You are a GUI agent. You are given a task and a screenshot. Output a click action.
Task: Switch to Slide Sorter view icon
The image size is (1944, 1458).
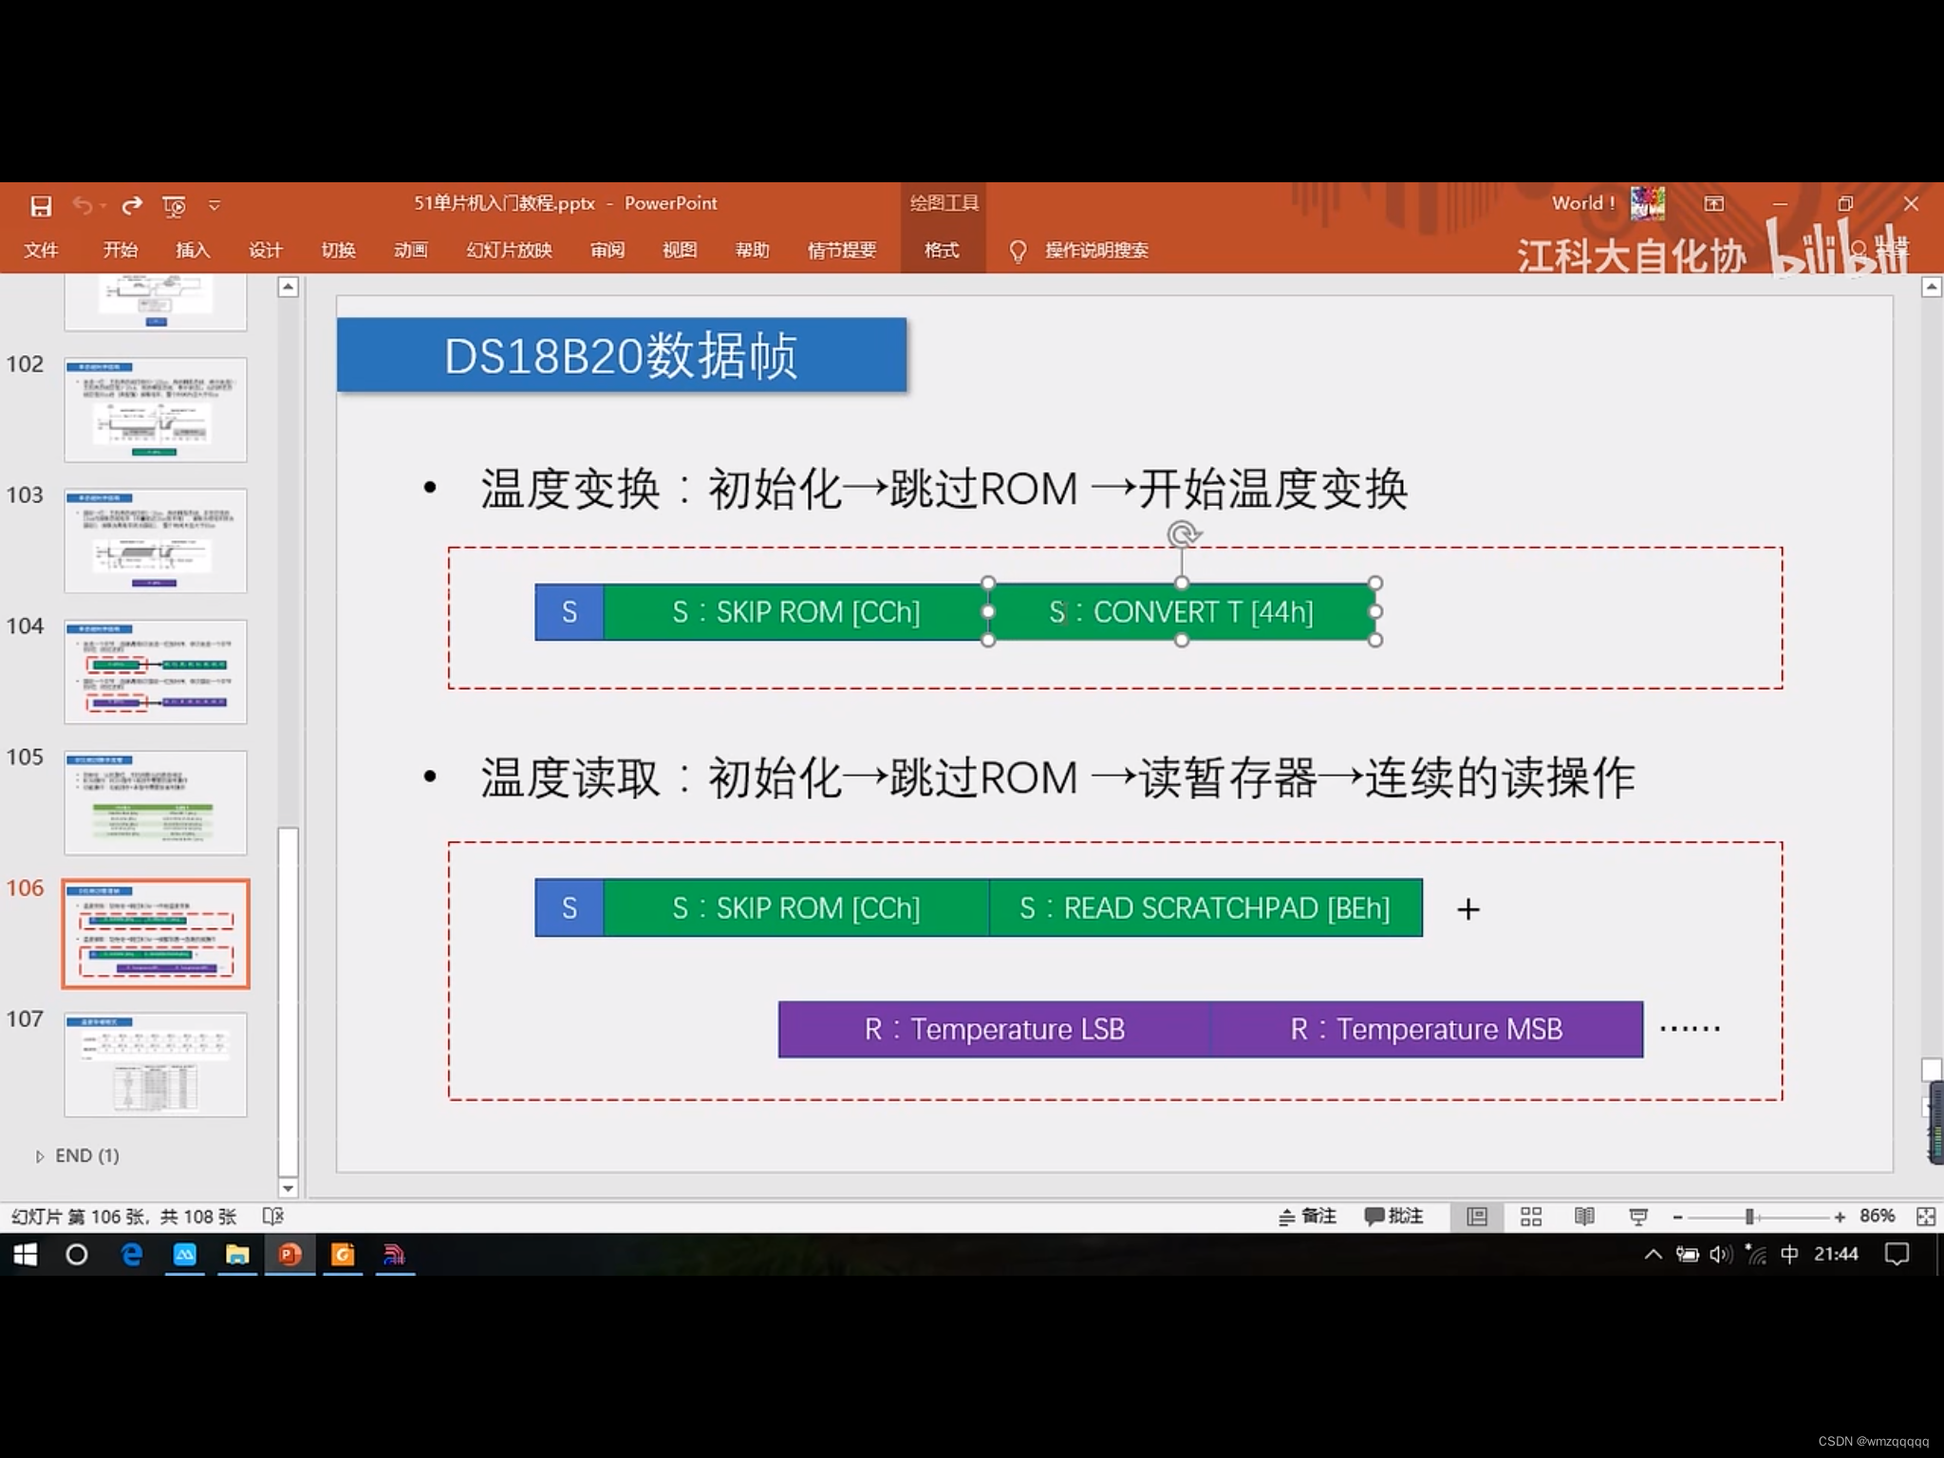pyautogui.click(x=1530, y=1217)
